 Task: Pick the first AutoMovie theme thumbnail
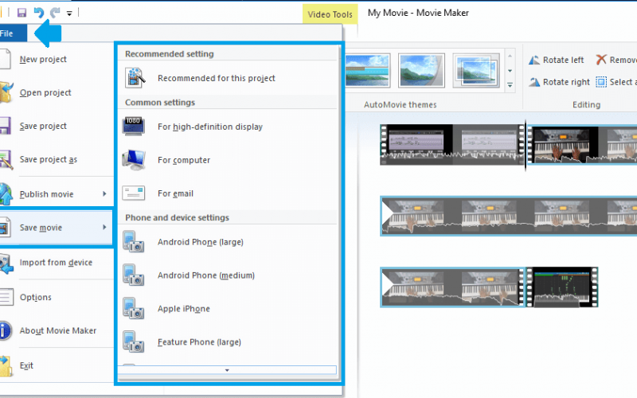click(368, 71)
